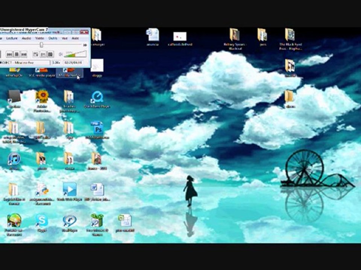The height and width of the screenshot is (270, 361).
Task: Open the Britney Spears Blackout folder
Action: 235,35
